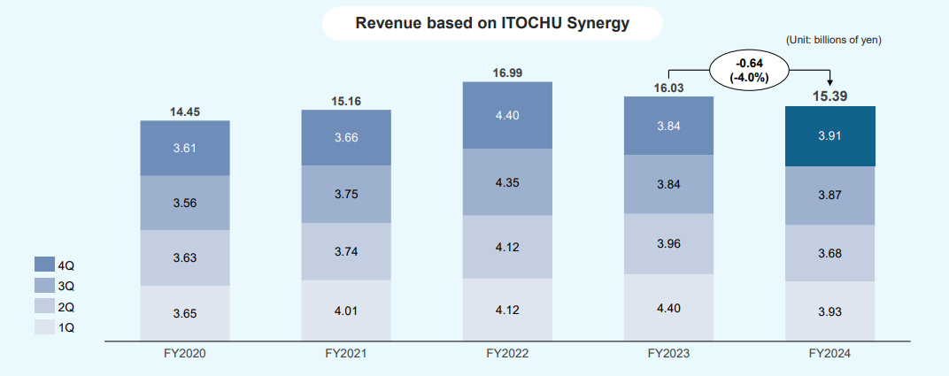Click the chart title 'Revenue based on ITOCHU Synergy'

[492, 24]
